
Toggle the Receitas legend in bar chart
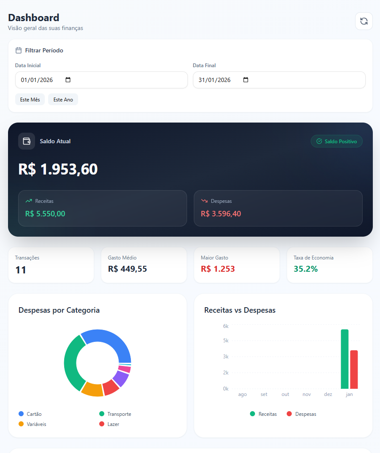(263, 414)
